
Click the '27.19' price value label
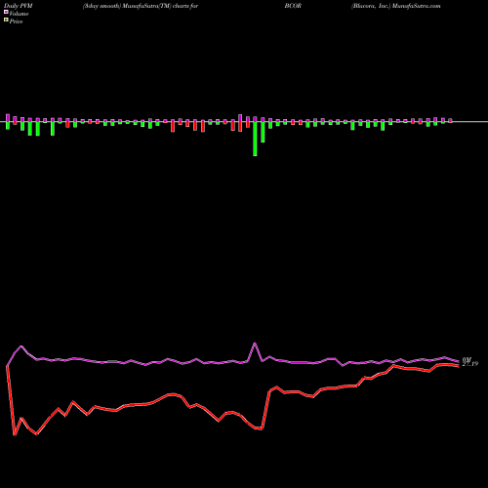(x=470, y=364)
